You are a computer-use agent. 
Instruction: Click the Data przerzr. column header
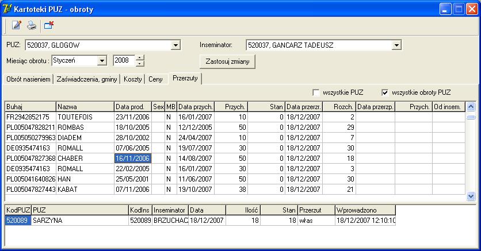click(304, 107)
